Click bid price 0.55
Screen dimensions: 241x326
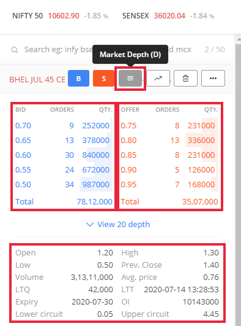23,170
